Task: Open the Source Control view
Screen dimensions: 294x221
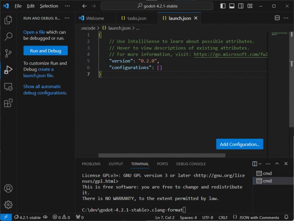Action: point(8,53)
